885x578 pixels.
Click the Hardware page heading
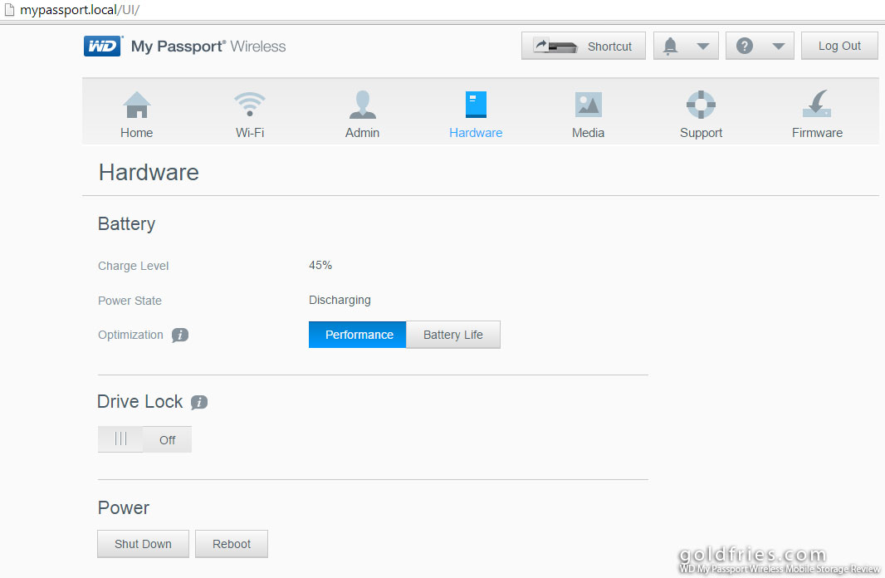(x=149, y=173)
